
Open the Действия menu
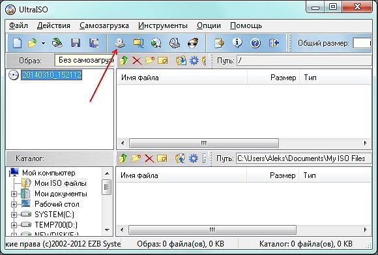(53, 25)
